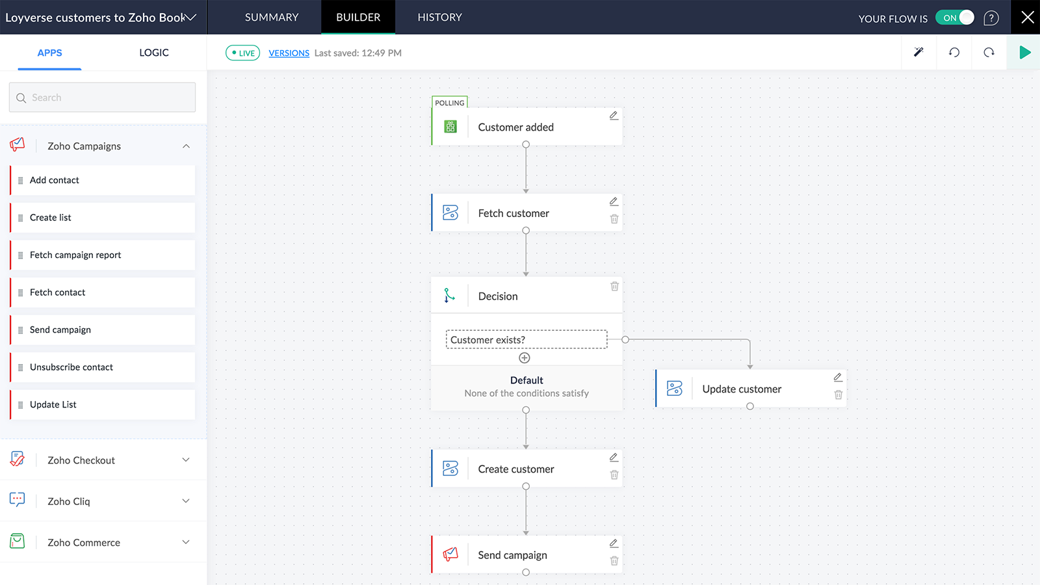Expand the Zoho Checkout app list

pos(186,460)
